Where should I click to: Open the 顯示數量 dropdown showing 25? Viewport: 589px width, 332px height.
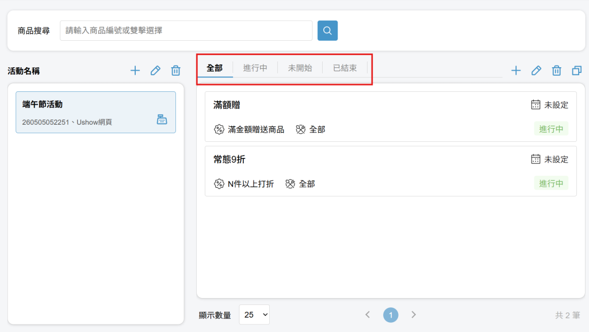(254, 315)
